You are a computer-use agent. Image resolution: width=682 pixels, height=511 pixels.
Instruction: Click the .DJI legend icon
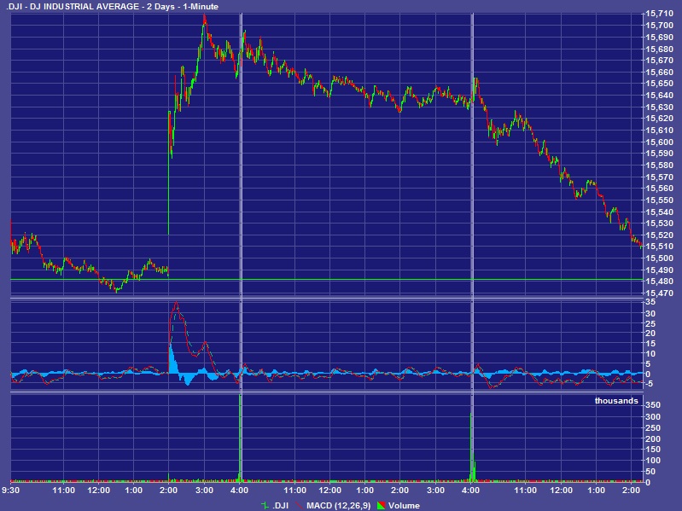point(265,505)
